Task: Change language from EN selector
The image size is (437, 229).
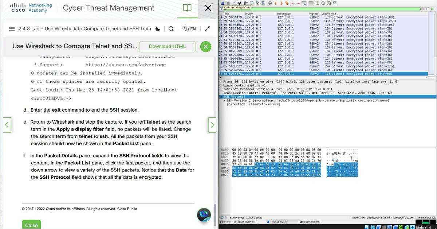Action: tap(189, 28)
